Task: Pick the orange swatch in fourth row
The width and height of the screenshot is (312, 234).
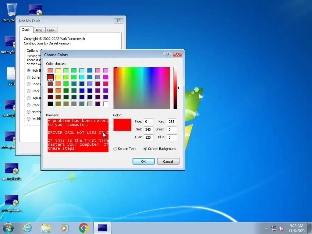Action: 58,90
